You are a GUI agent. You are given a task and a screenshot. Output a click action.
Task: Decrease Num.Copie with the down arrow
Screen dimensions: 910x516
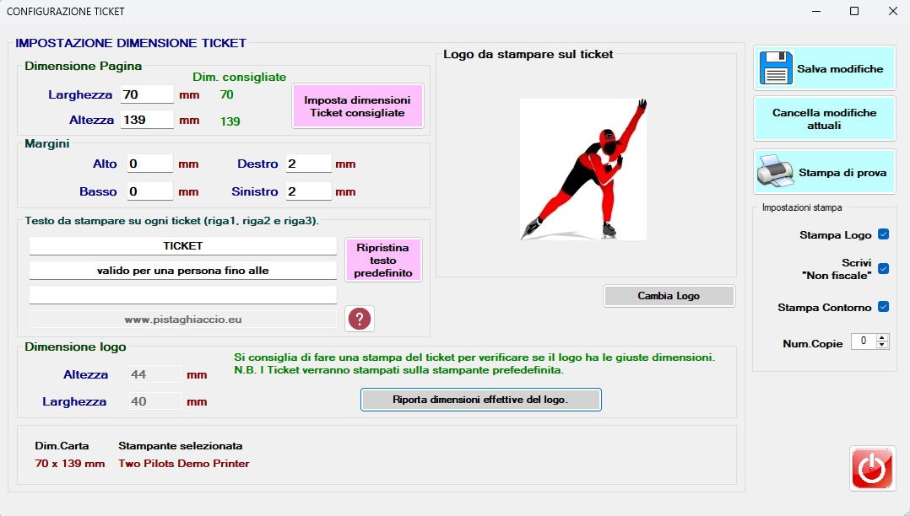882,345
